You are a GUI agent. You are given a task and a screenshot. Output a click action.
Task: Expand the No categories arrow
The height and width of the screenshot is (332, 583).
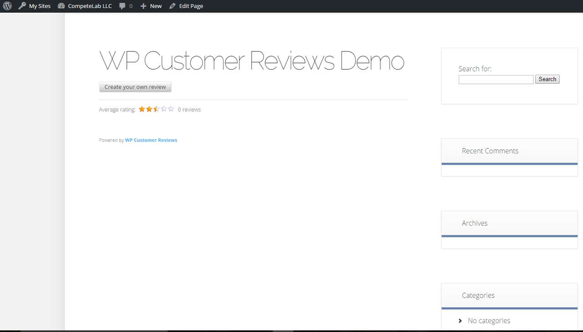tap(460, 321)
